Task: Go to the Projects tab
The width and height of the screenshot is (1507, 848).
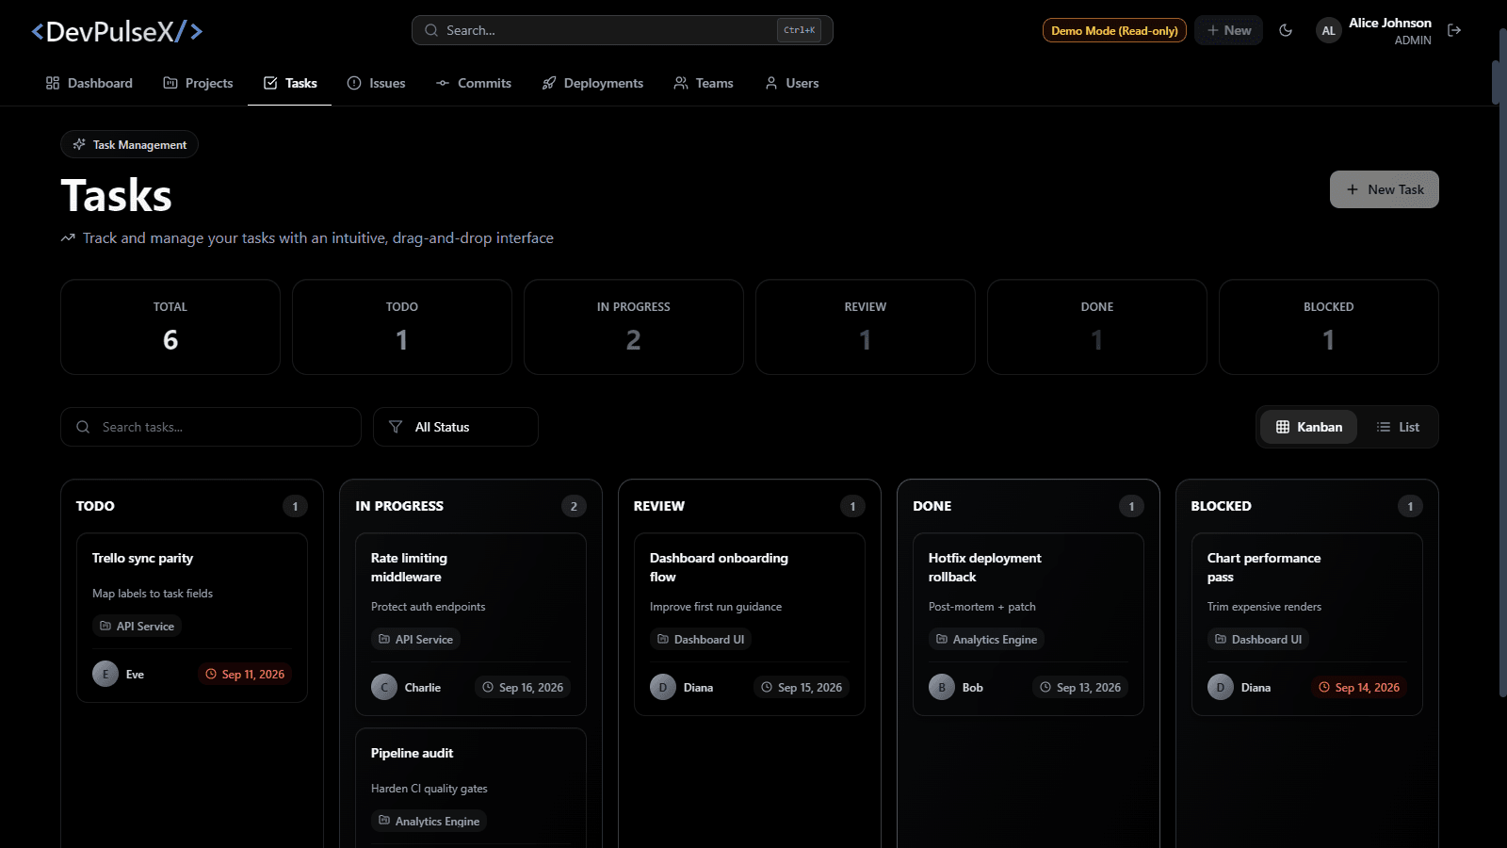Action: click(198, 83)
